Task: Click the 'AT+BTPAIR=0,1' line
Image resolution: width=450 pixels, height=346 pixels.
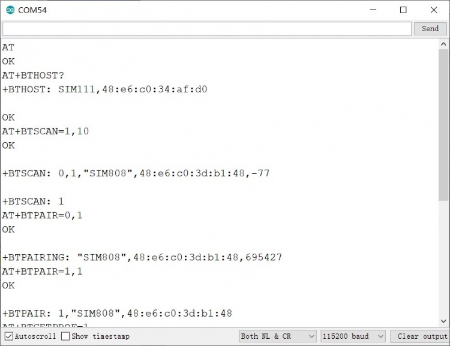Action: click(x=42, y=215)
